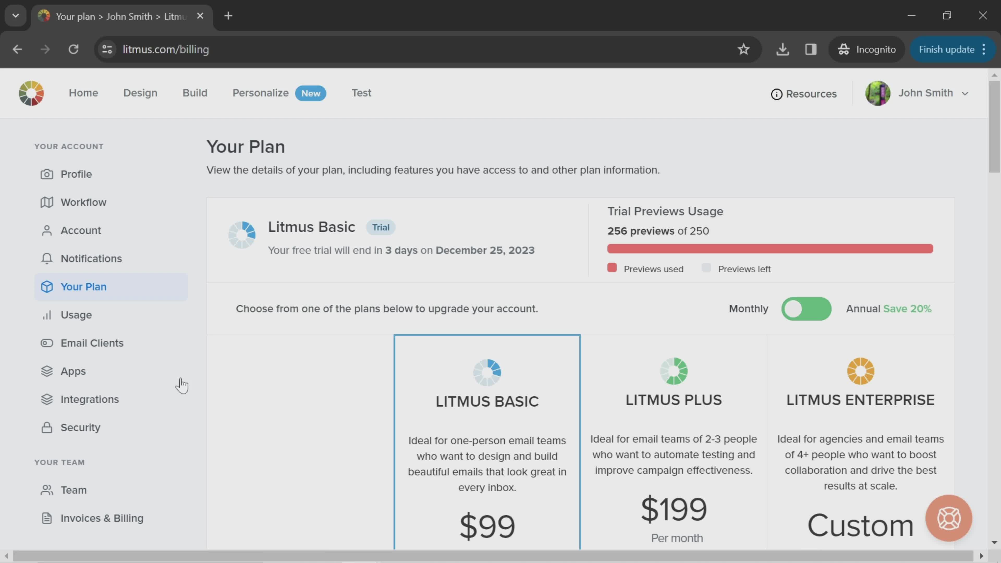The height and width of the screenshot is (563, 1001).
Task: Click the Litmus Enterprise plan icon
Action: pos(860,371)
